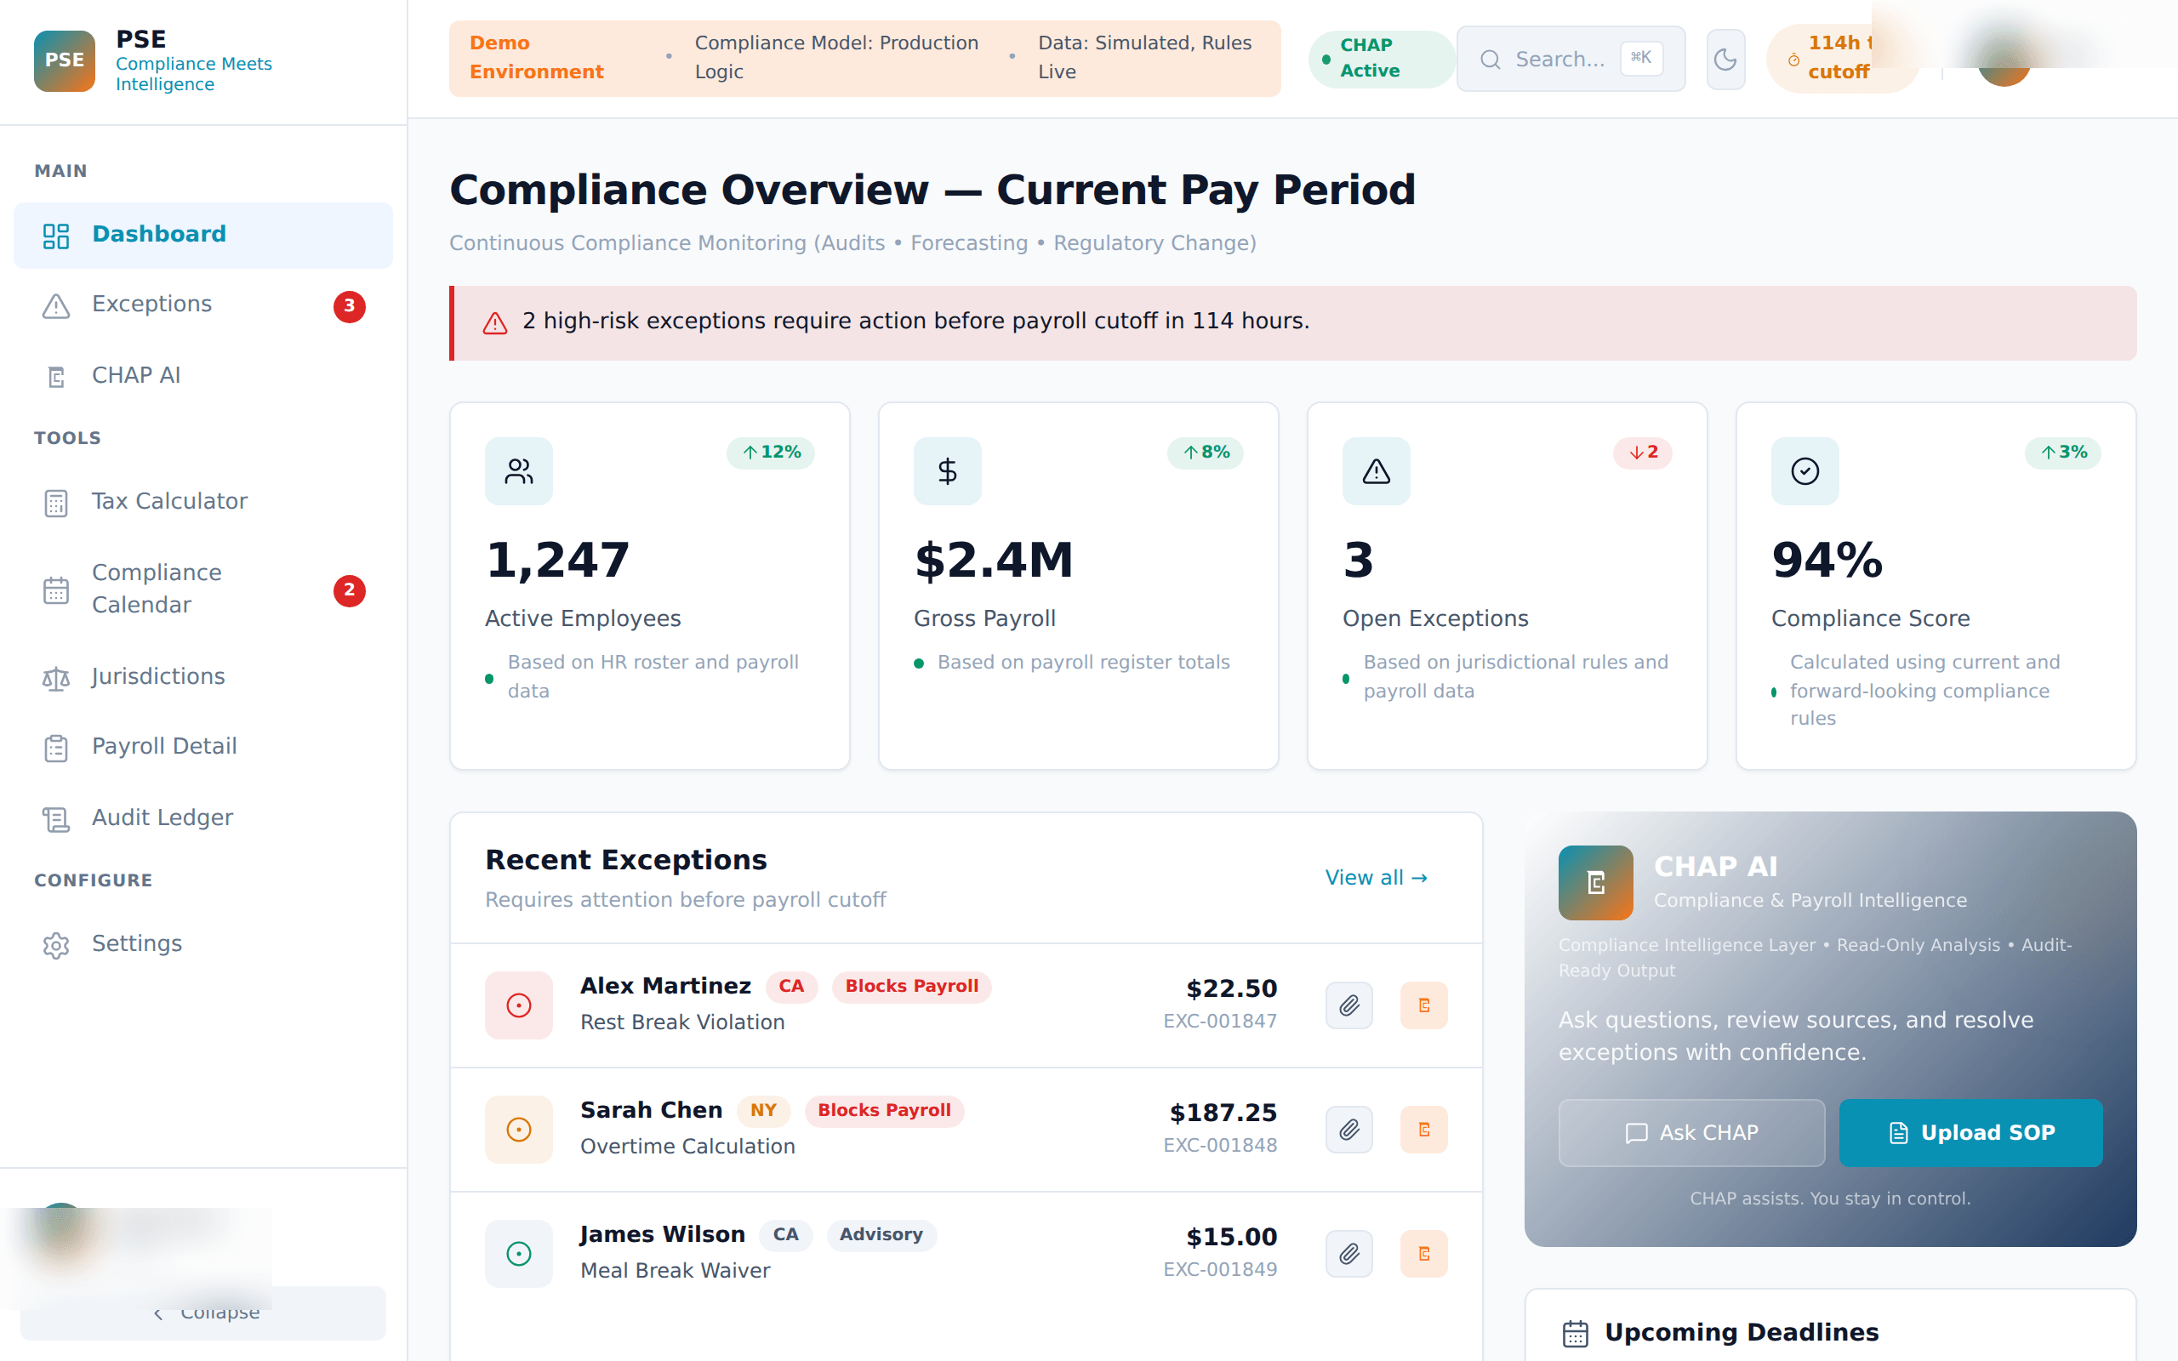Open the Jurisdictions panel
The image size is (2178, 1361).
click(x=158, y=676)
